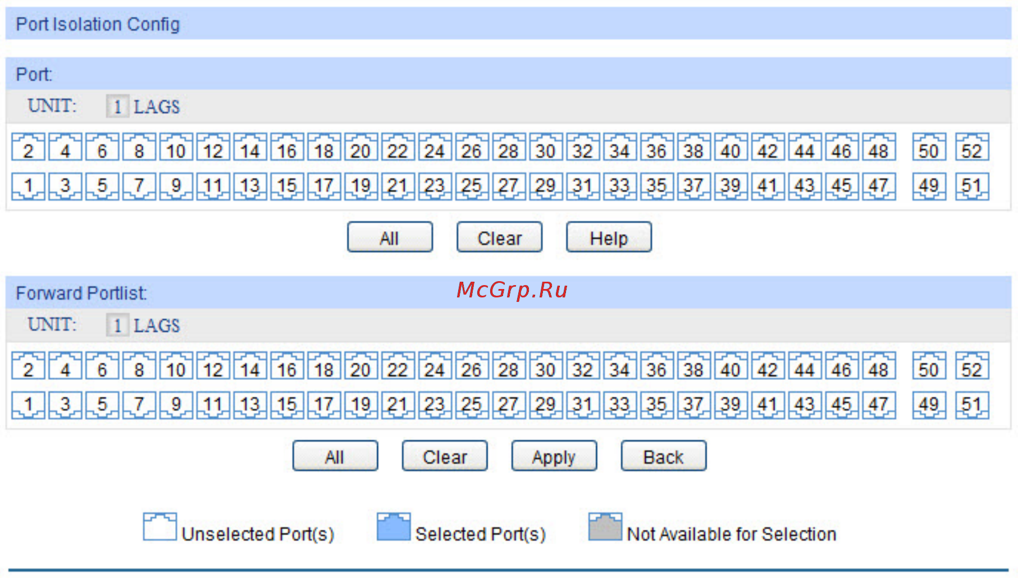Select port 48 in the Port section
1018x578 pixels.
click(879, 148)
